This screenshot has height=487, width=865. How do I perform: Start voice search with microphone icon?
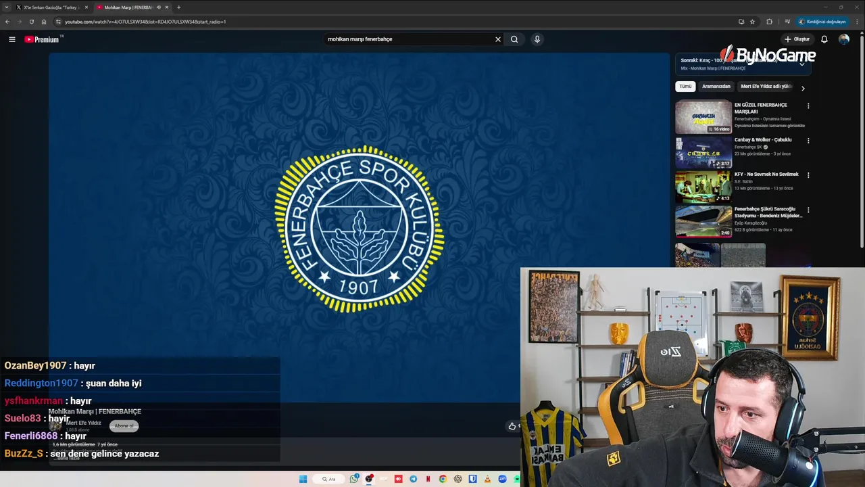coord(537,39)
